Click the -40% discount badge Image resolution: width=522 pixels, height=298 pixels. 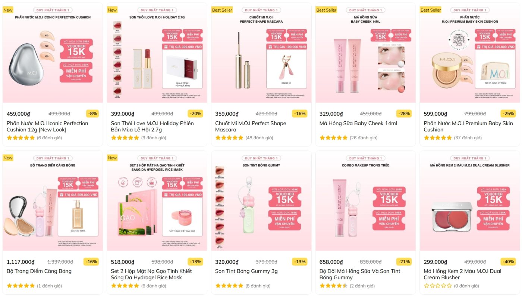[508, 262]
